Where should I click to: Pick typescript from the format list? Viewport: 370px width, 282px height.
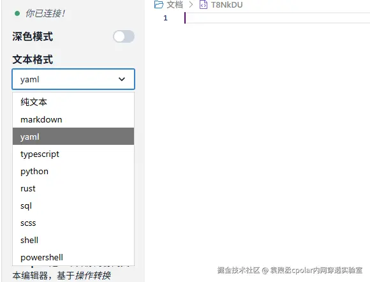pyautogui.click(x=73, y=154)
